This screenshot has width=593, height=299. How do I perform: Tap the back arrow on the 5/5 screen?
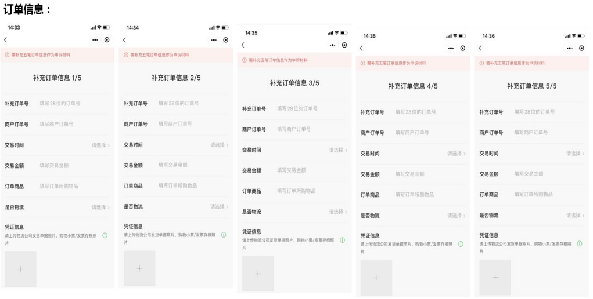click(x=480, y=48)
